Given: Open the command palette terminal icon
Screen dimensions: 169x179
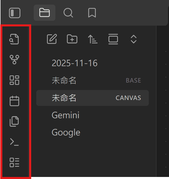Looking at the screenshot, I should pos(14,142).
